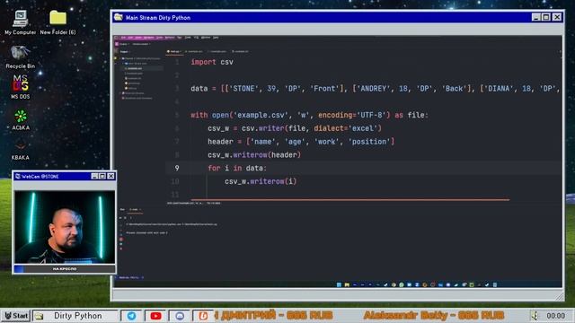The width and height of the screenshot is (575, 323).
Task: Select the Dirty Python taskbar button
Action: tap(75, 315)
